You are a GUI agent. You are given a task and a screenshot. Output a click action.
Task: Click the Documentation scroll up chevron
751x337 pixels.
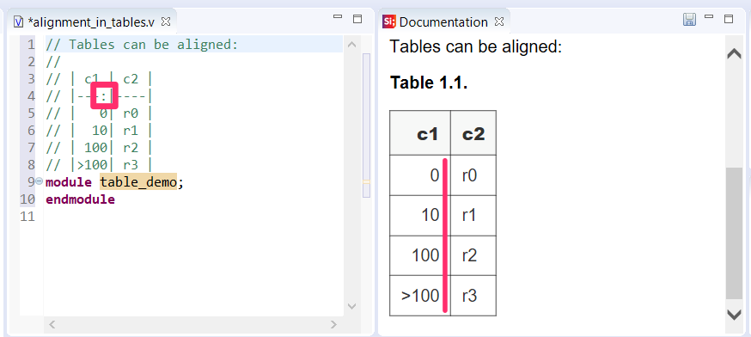(734, 53)
